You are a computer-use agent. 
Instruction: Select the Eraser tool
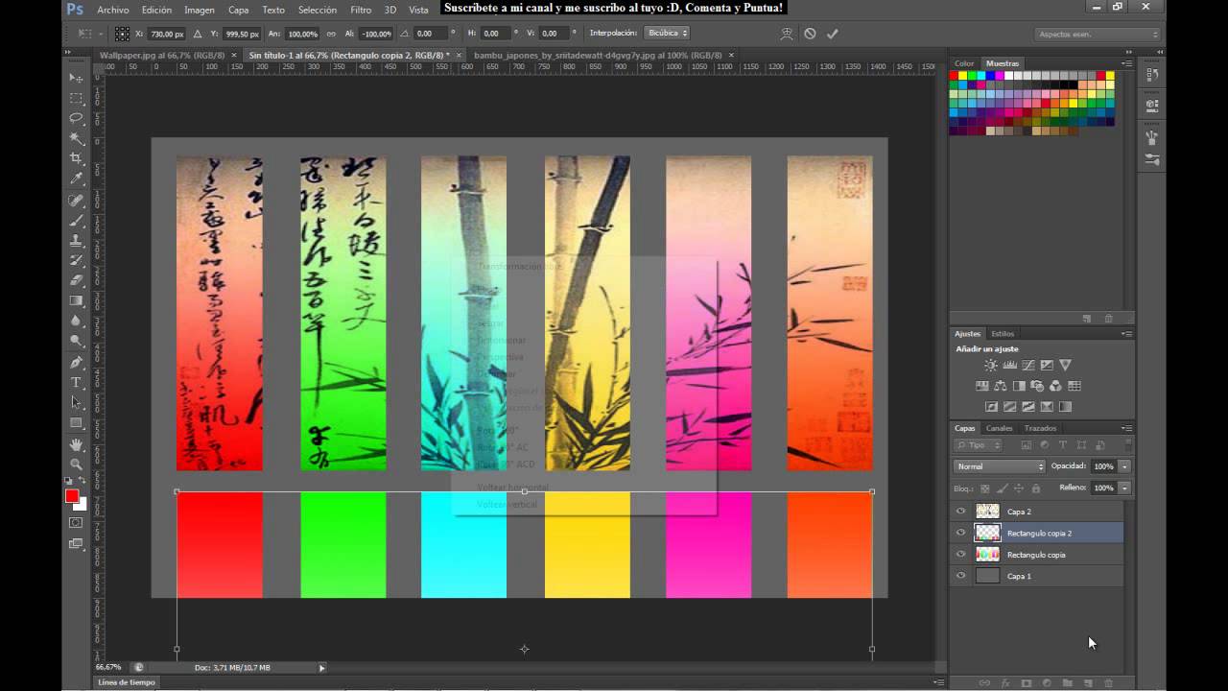[x=77, y=280]
